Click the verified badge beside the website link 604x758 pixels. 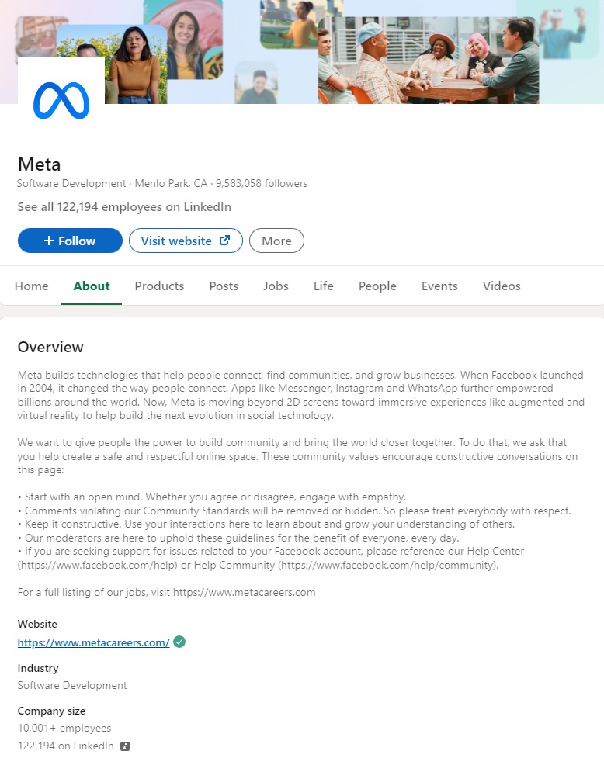pos(179,642)
